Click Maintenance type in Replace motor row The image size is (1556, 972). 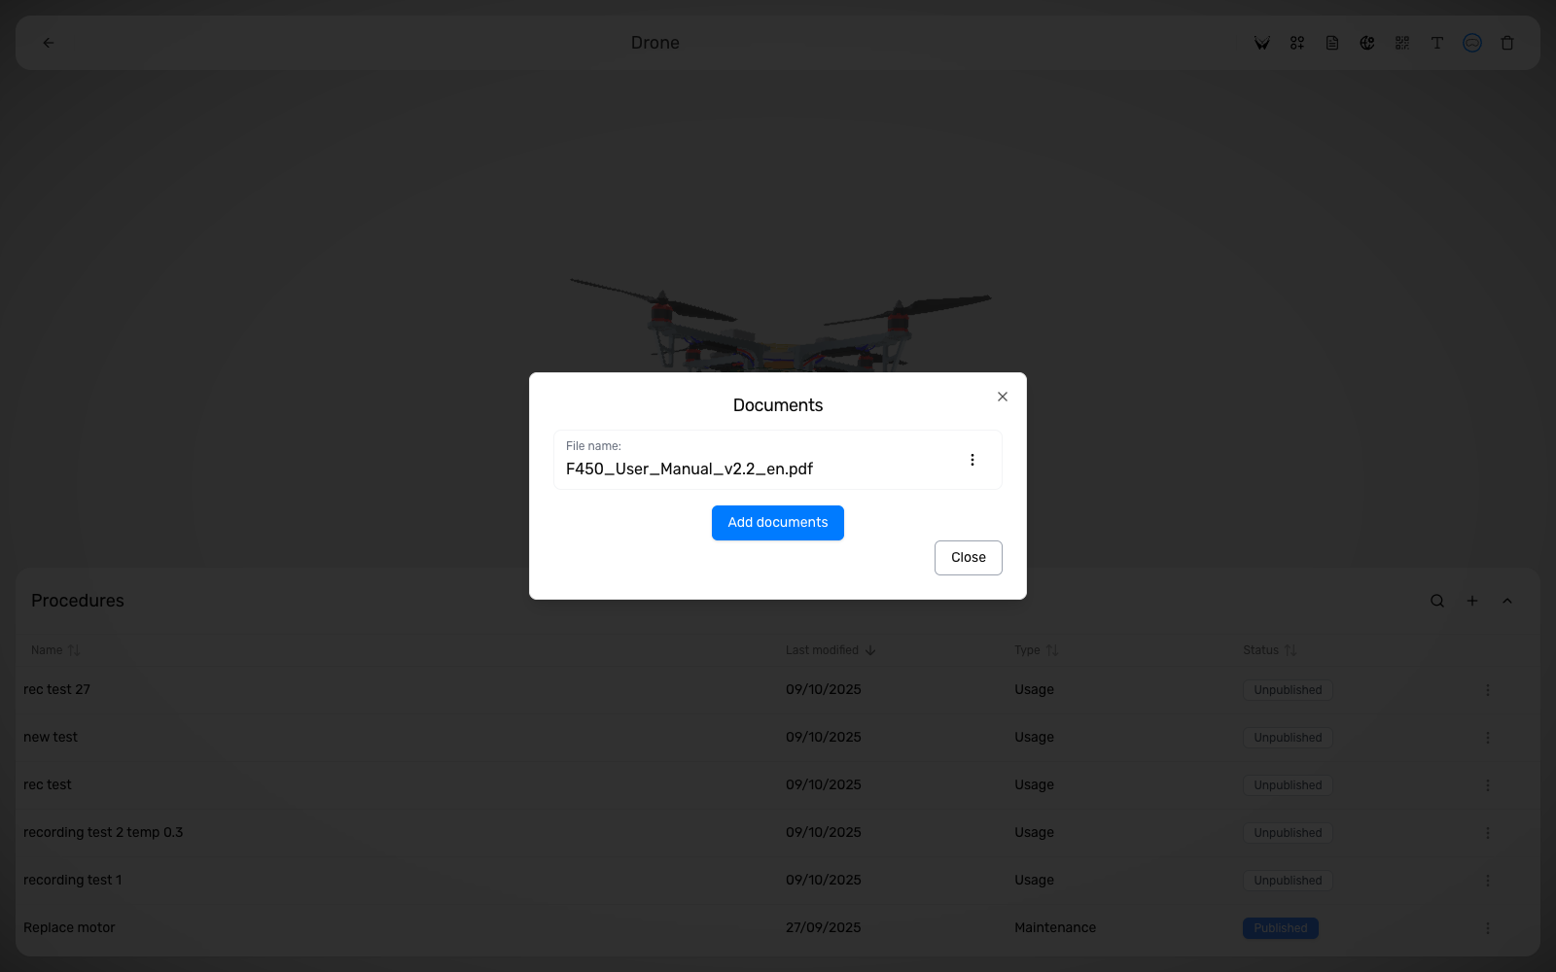click(x=1055, y=928)
